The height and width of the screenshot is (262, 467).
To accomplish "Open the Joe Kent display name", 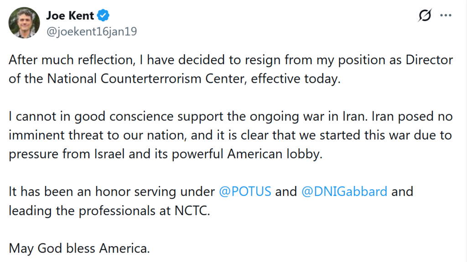I will click(70, 15).
